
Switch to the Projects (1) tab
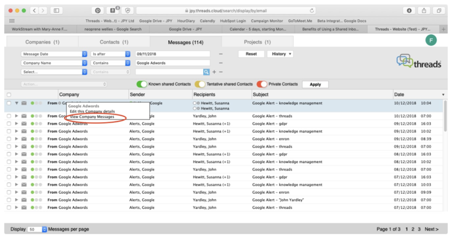tap(257, 42)
